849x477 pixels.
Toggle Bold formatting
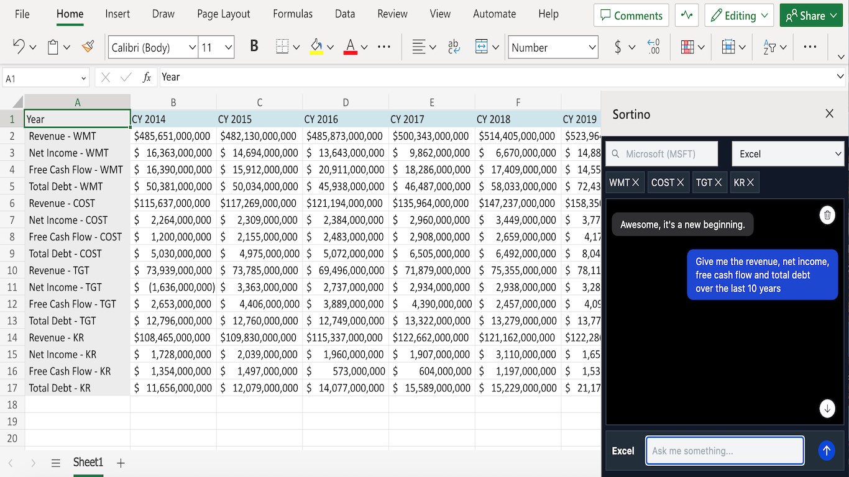coord(254,47)
